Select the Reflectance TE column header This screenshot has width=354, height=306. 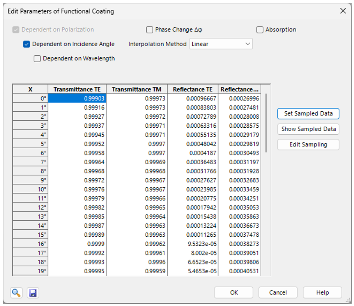click(193, 89)
